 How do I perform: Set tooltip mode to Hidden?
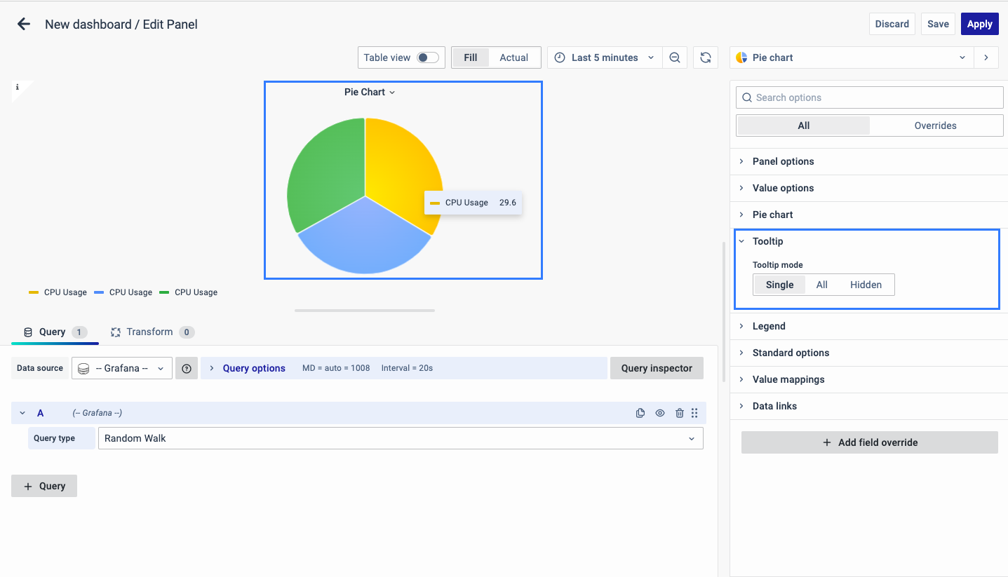click(x=866, y=285)
